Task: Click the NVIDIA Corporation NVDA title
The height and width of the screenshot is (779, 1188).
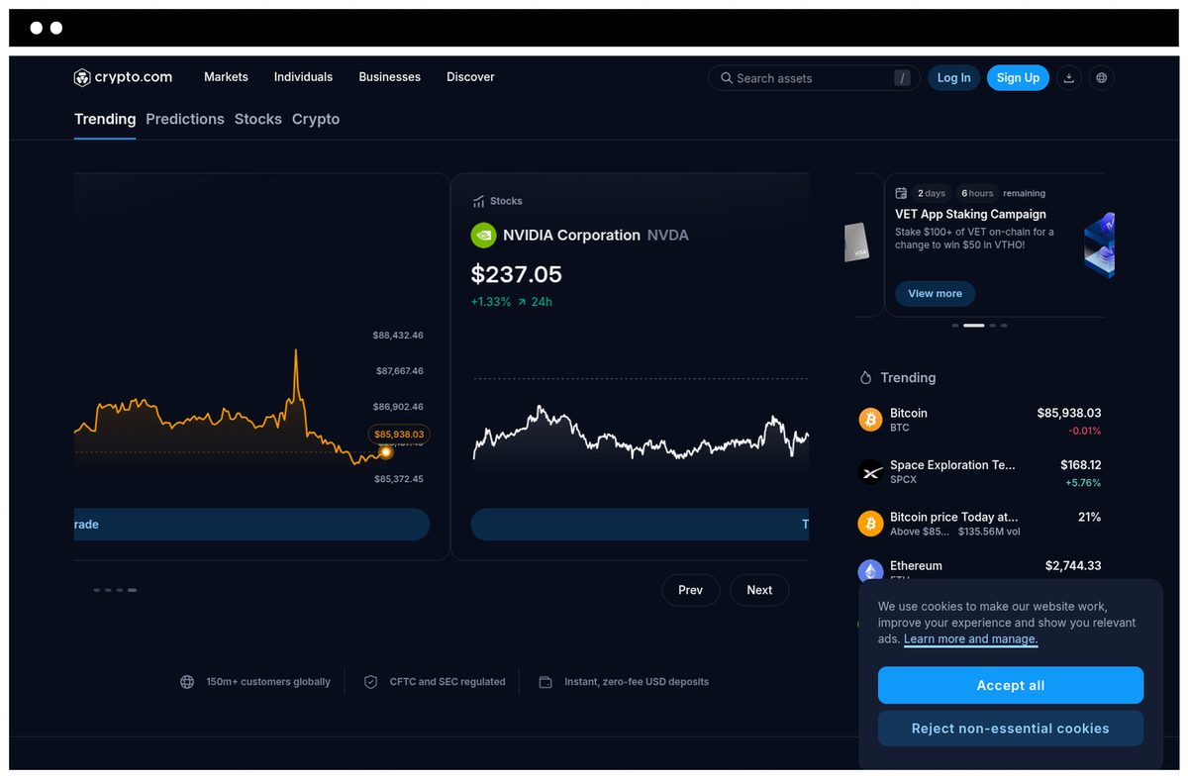Action: (x=595, y=235)
